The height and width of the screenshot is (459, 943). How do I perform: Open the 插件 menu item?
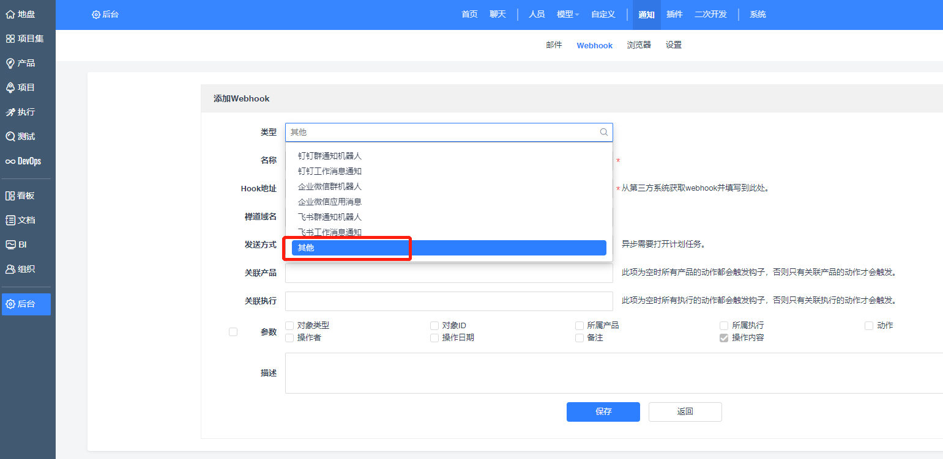pyautogui.click(x=674, y=13)
